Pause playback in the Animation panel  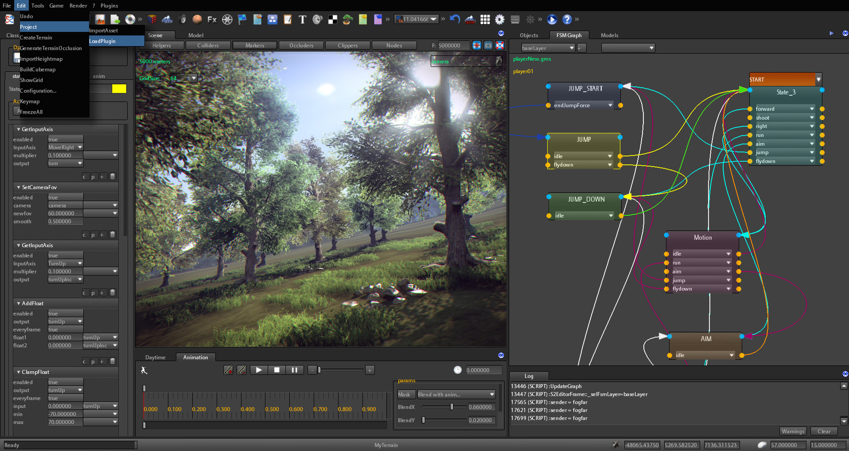pyautogui.click(x=295, y=369)
